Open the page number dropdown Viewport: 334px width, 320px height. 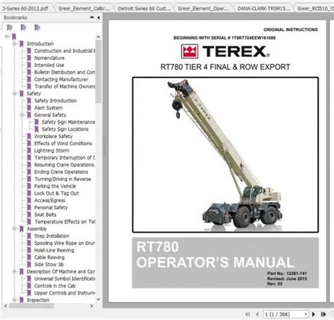click(306, 314)
